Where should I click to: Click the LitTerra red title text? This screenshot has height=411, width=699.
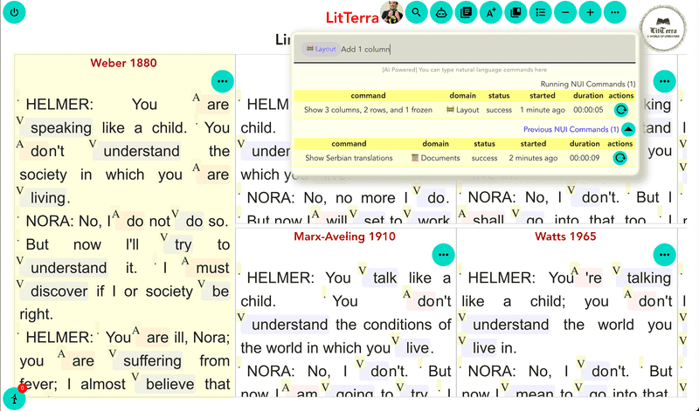pos(352,17)
